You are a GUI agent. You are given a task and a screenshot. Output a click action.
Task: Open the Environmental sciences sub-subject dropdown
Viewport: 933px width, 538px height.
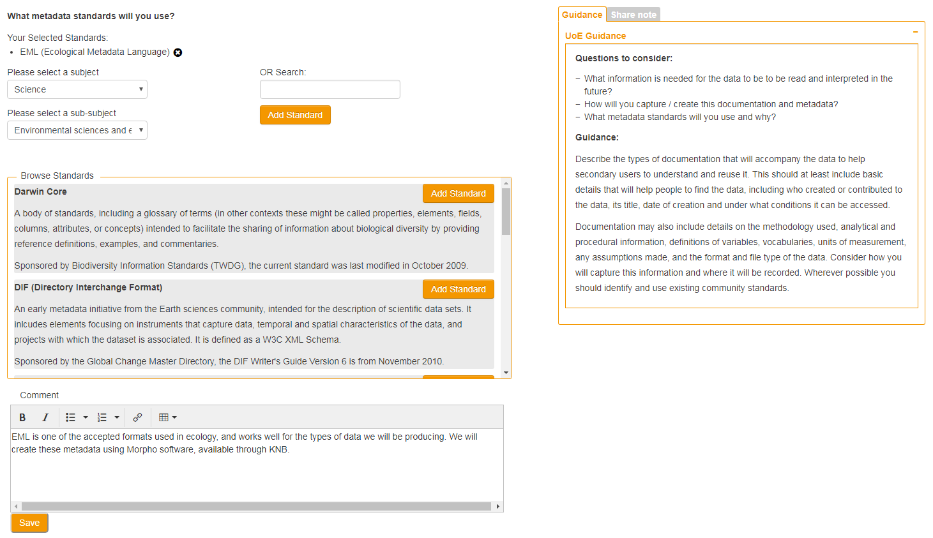[77, 130]
